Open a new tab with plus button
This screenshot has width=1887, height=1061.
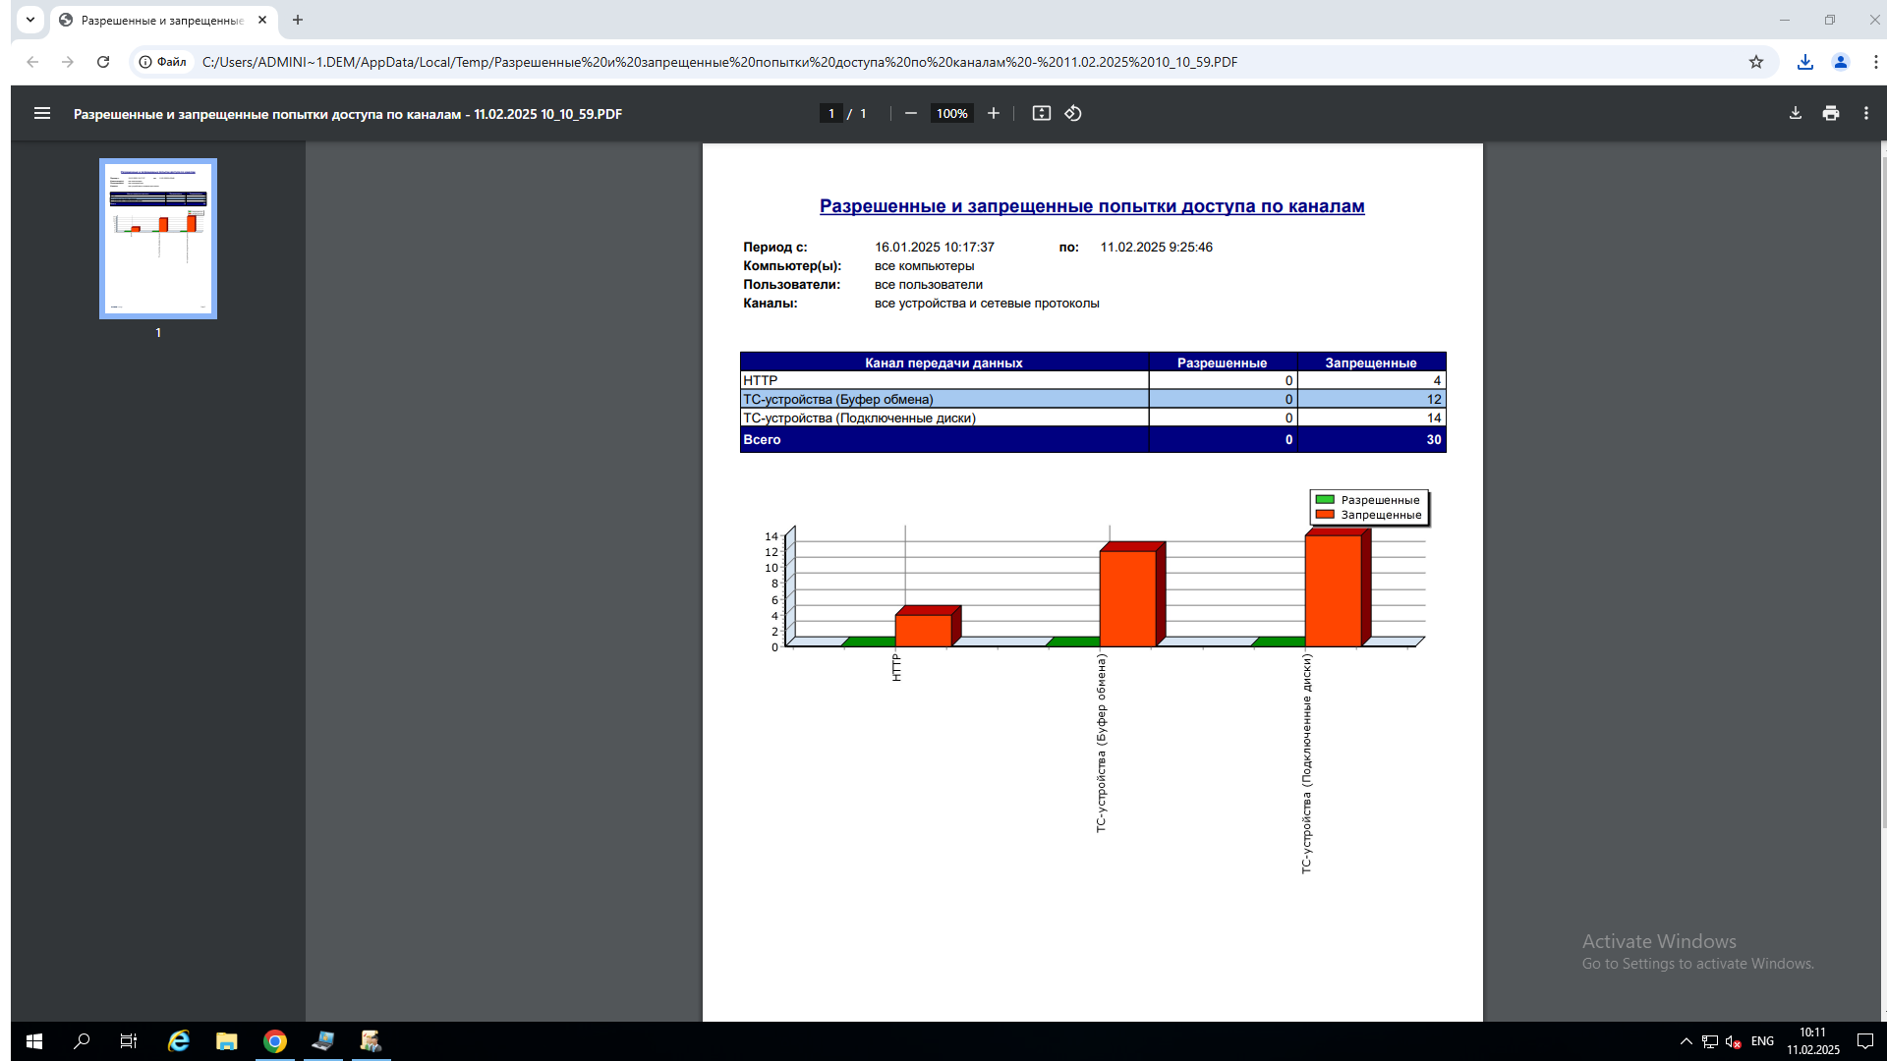click(298, 20)
